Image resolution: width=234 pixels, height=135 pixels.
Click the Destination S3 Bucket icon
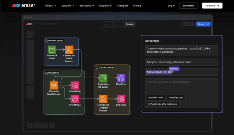(x=103, y=78)
